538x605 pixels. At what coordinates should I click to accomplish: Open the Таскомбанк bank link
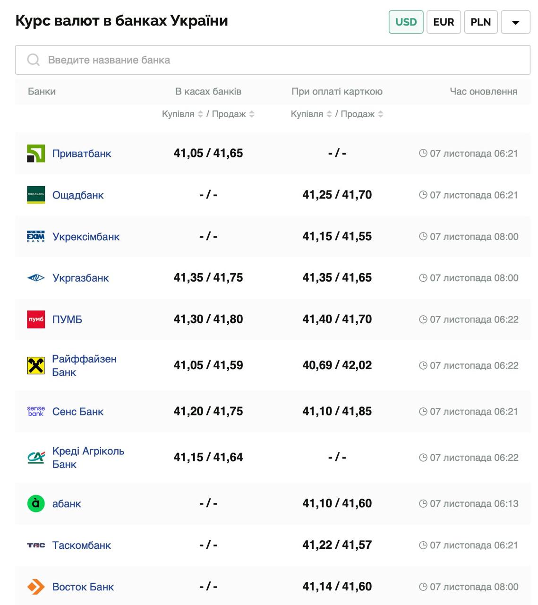coord(82,545)
